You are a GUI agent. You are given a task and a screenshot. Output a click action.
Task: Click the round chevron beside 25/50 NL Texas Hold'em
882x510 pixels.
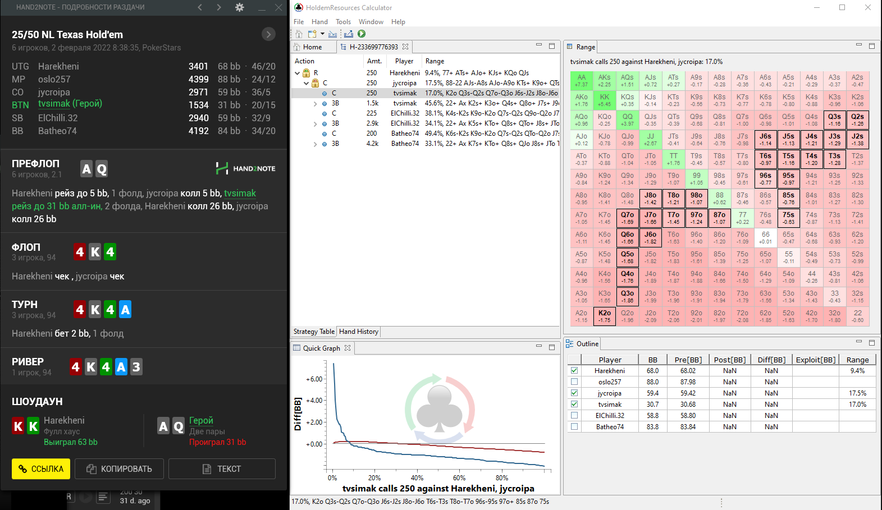268,34
